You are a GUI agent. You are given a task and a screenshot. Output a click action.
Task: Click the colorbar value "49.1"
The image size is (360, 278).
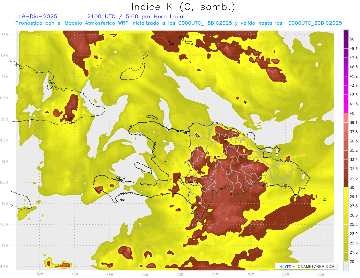tap(353, 48)
